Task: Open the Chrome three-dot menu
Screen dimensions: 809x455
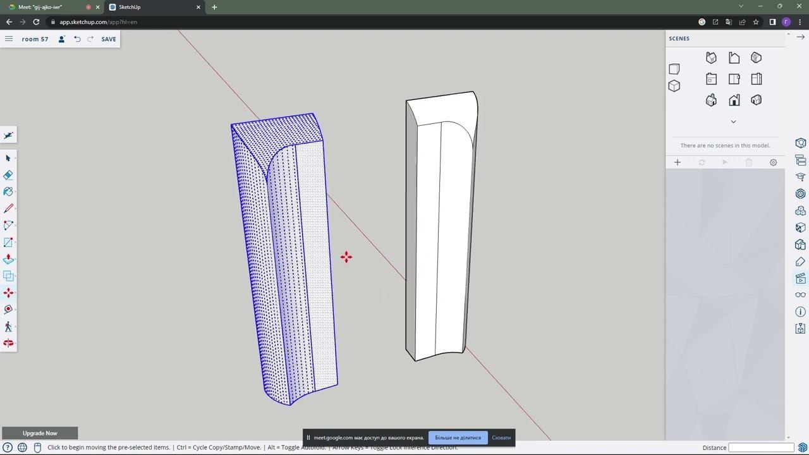Action: point(800,21)
